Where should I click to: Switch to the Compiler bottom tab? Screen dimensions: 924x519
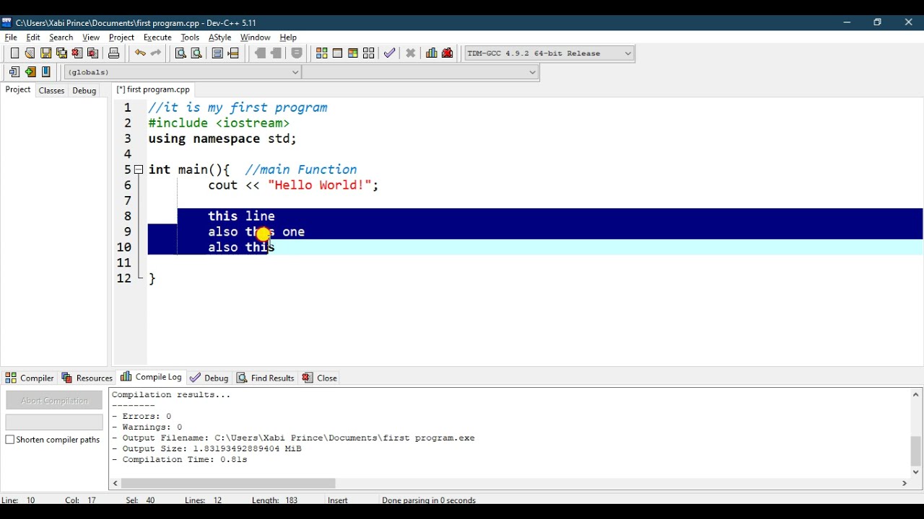[x=30, y=378]
